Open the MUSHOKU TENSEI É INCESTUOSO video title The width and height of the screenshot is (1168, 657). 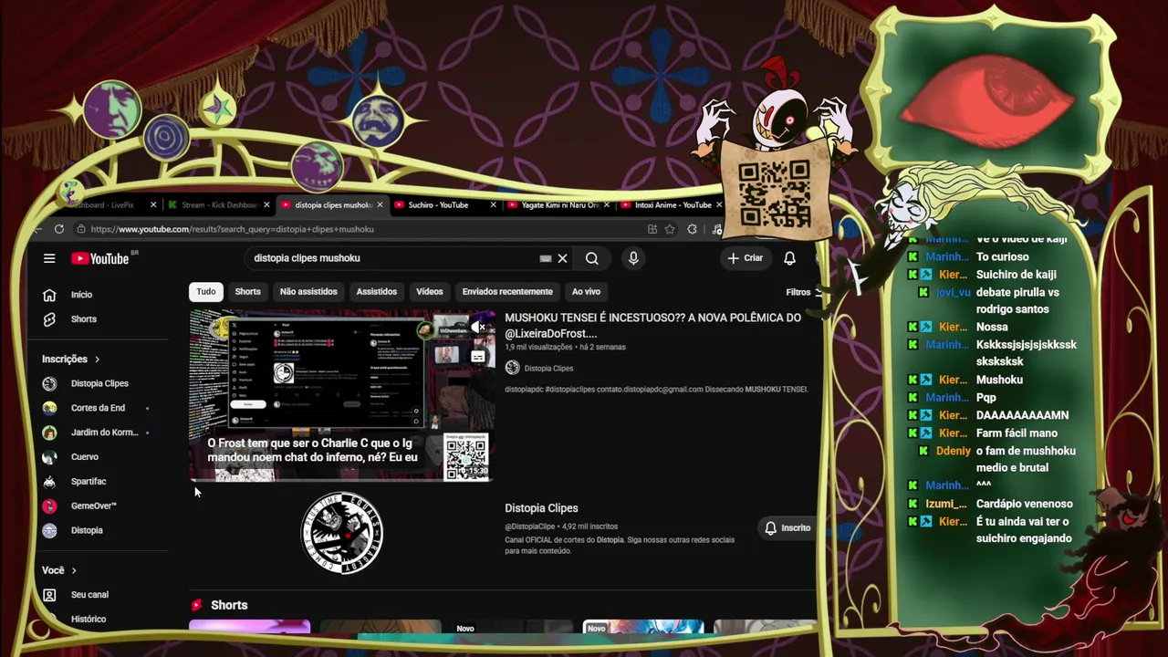tap(653, 326)
